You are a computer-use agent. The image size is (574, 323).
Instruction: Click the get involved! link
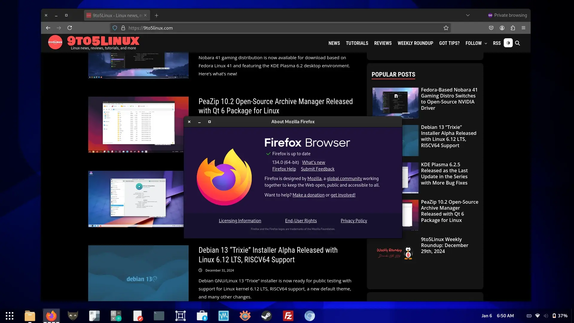[343, 195]
